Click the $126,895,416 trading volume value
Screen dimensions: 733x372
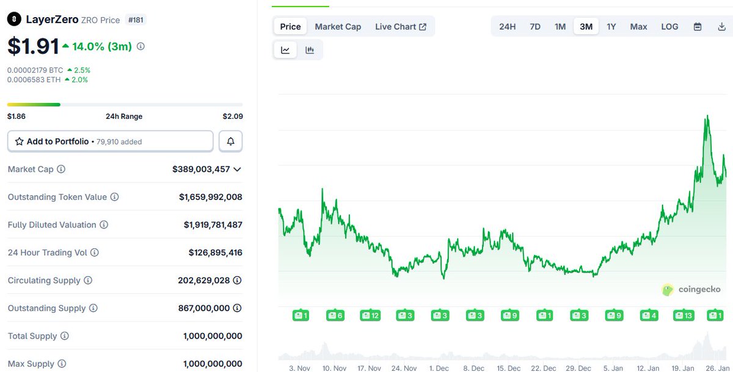(216, 252)
